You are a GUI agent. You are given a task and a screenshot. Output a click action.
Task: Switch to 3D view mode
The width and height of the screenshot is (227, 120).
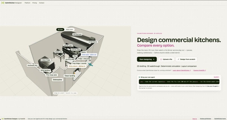(60, 30)
